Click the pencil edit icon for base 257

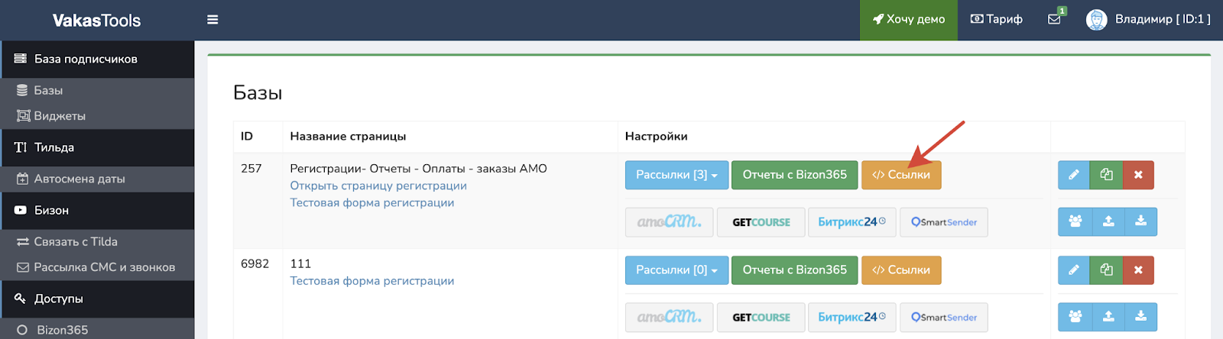[1073, 175]
